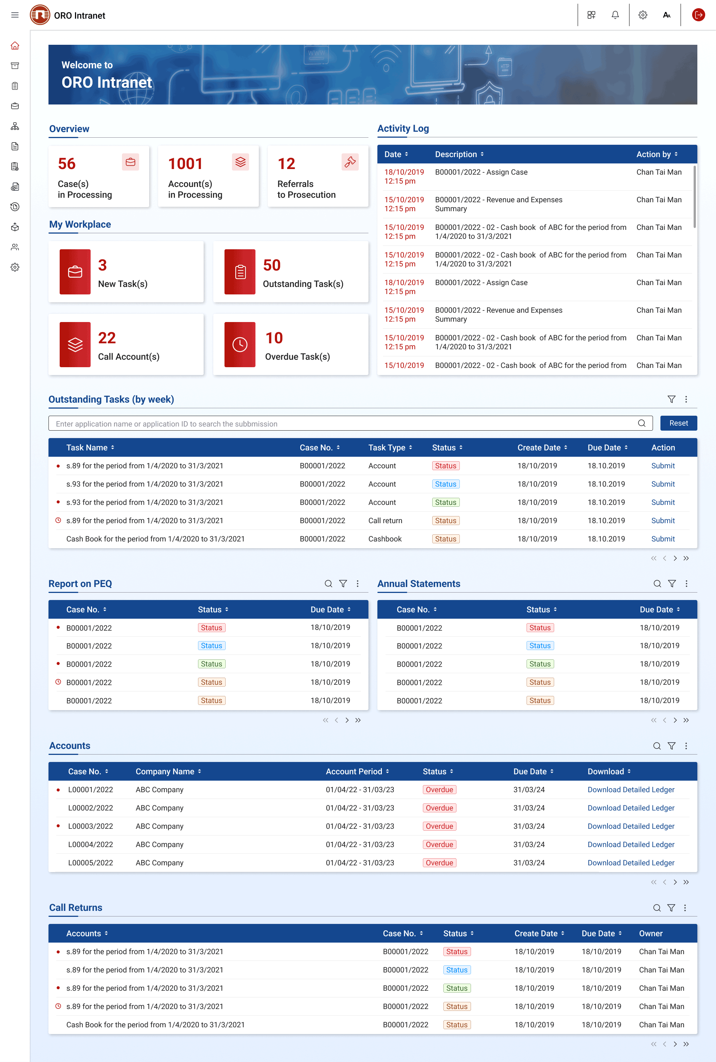Click the filter icon for Outstanding Tasks
This screenshot has height=1062, width=716.
pos(671,399)
